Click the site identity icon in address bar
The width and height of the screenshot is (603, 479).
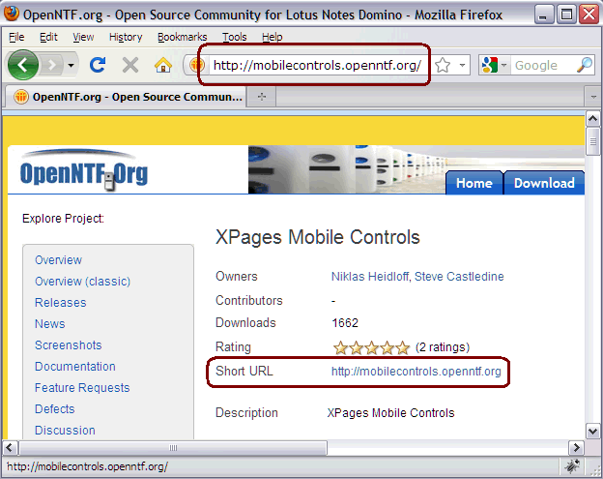(x=196, y=65)
